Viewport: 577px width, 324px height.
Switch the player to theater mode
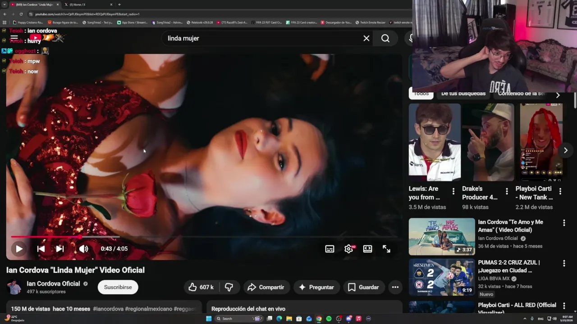pyautogui.click(x=367, y=249)
